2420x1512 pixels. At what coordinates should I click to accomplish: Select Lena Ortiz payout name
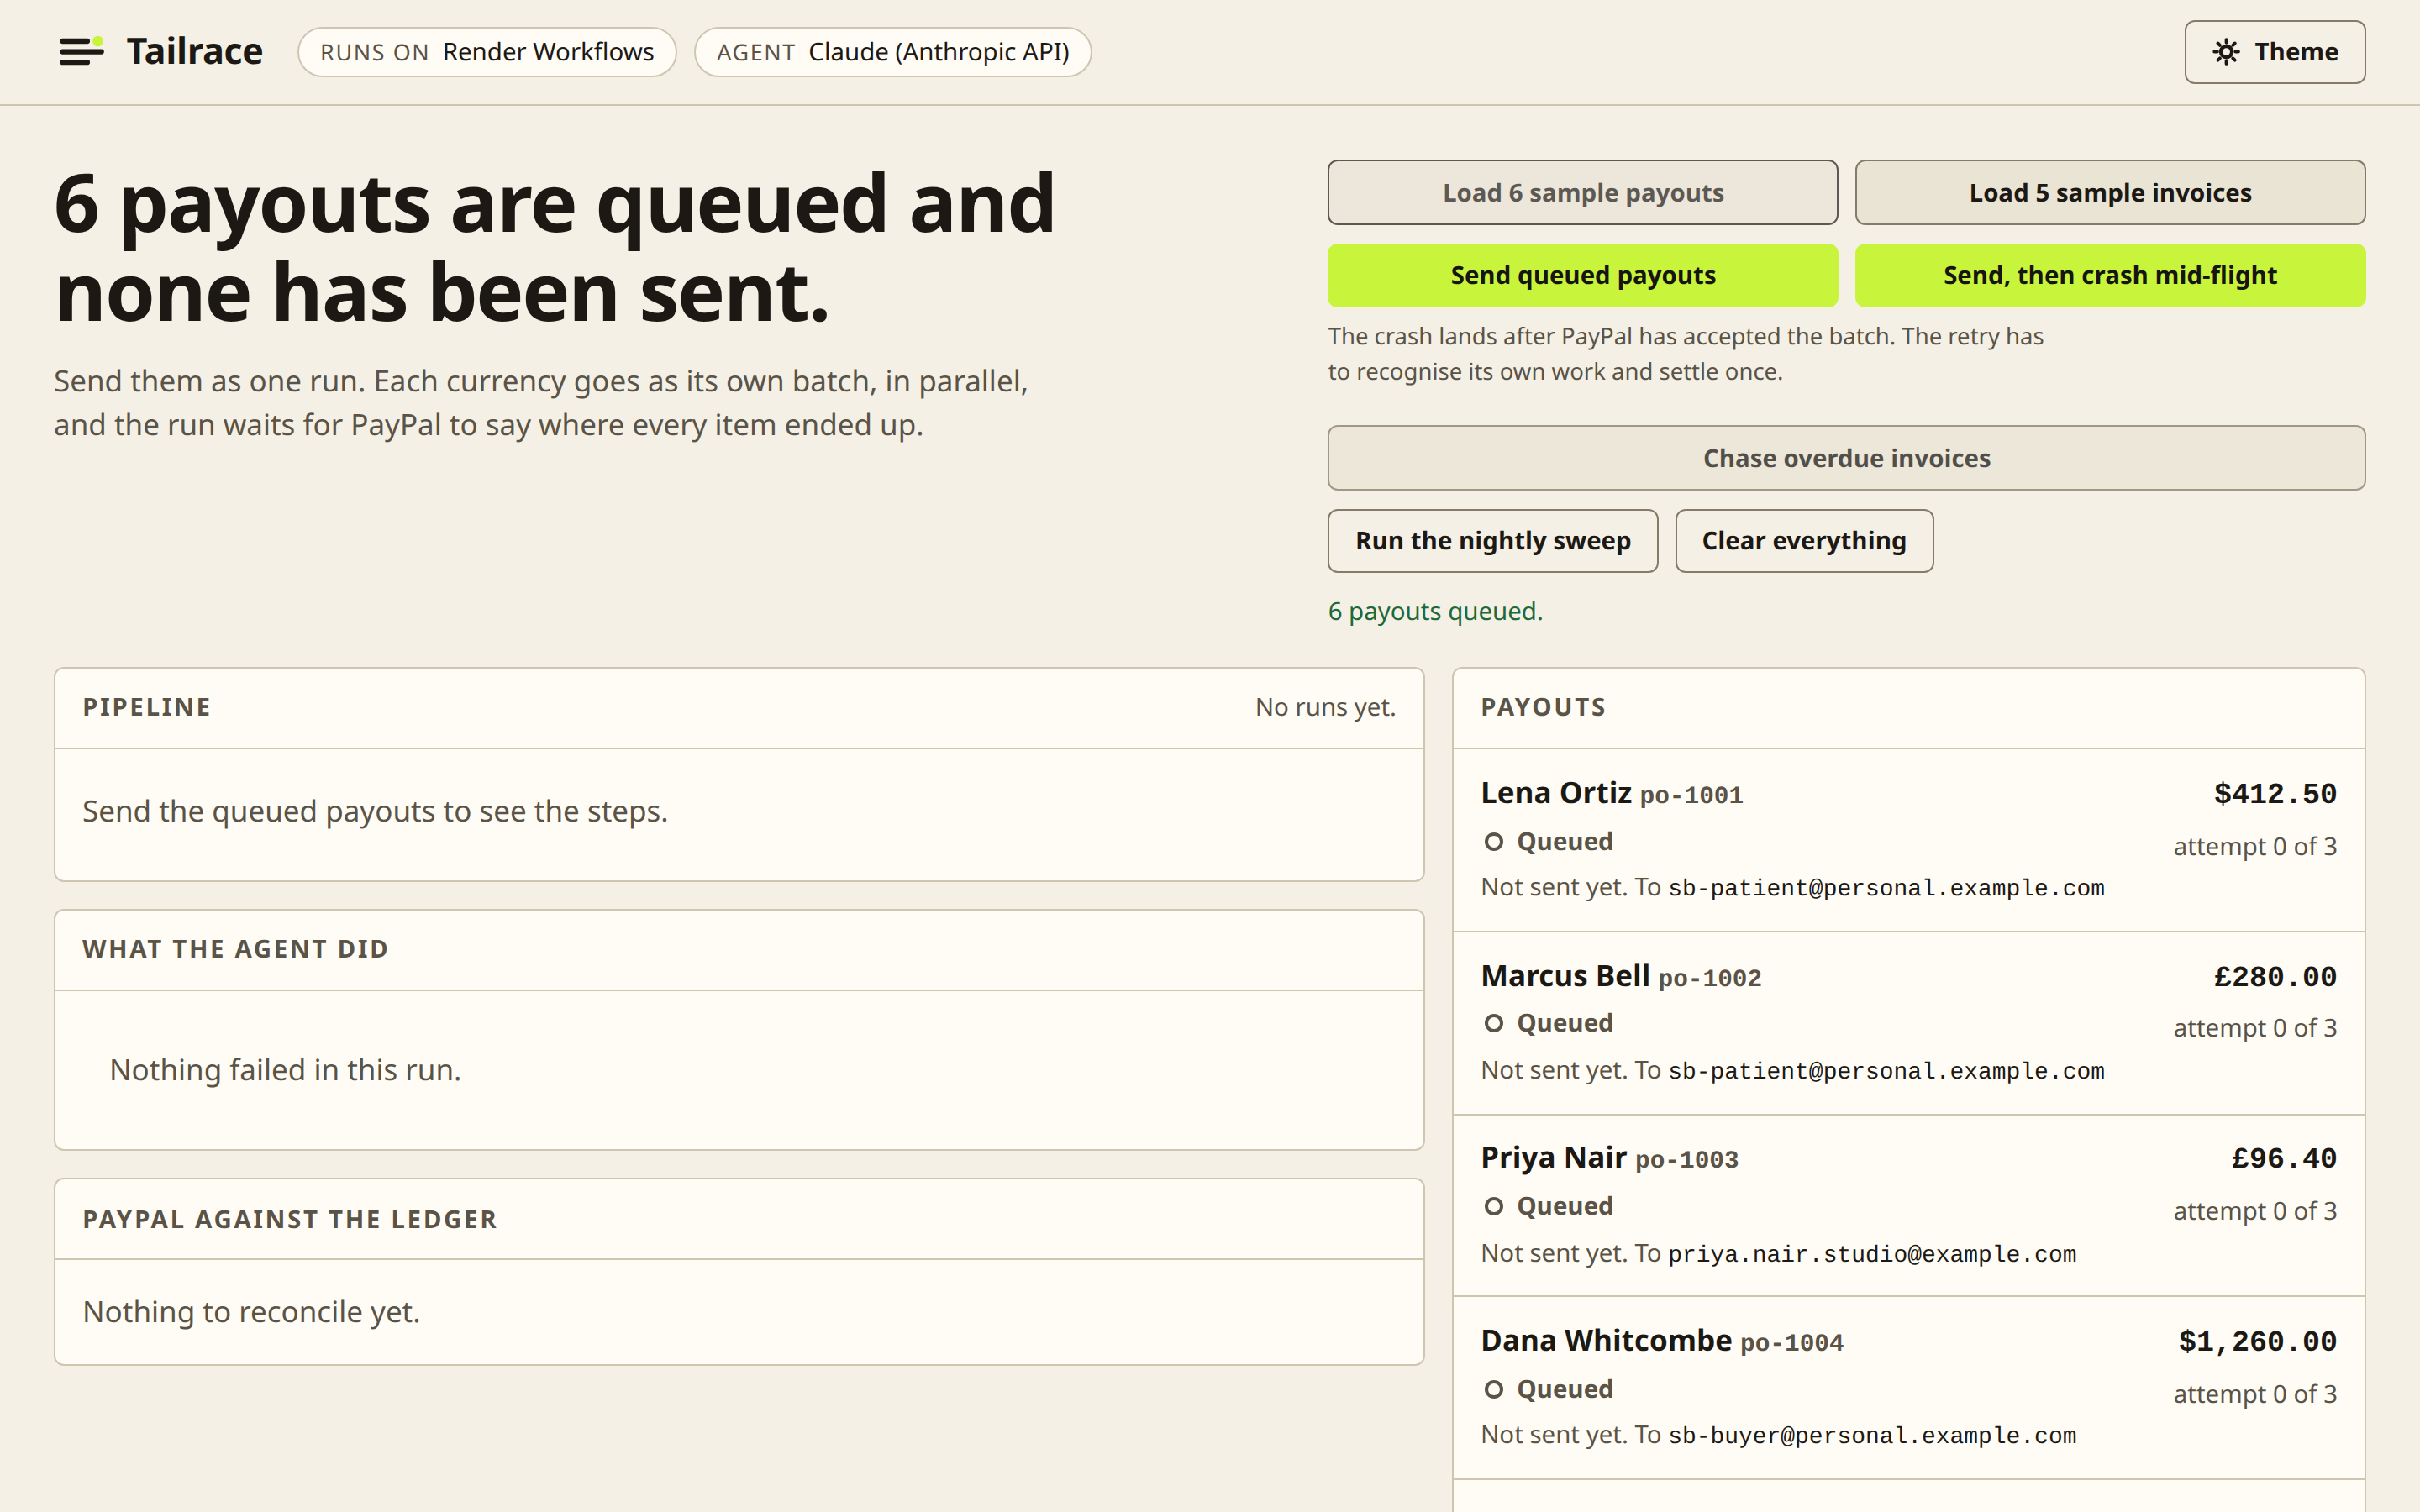click(1556, 793)
